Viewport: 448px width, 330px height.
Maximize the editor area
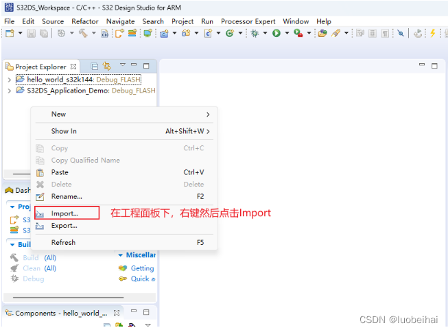tap(434, 66)
